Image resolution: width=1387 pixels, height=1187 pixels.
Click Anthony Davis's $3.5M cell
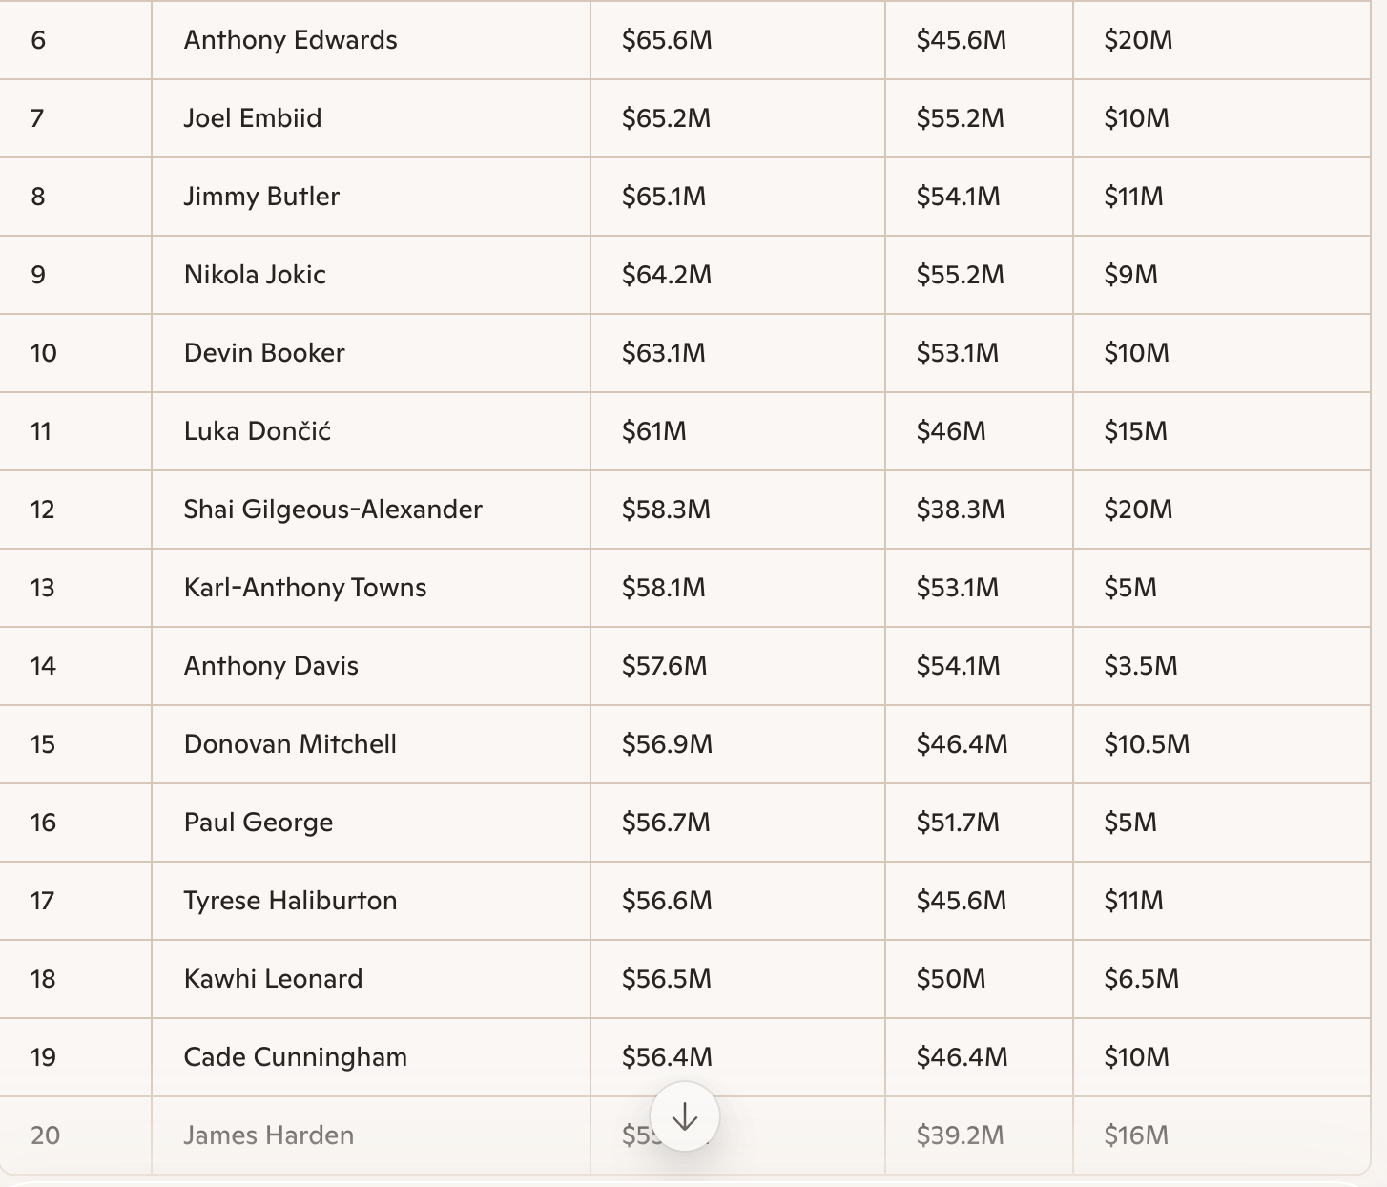(1140, 666)
